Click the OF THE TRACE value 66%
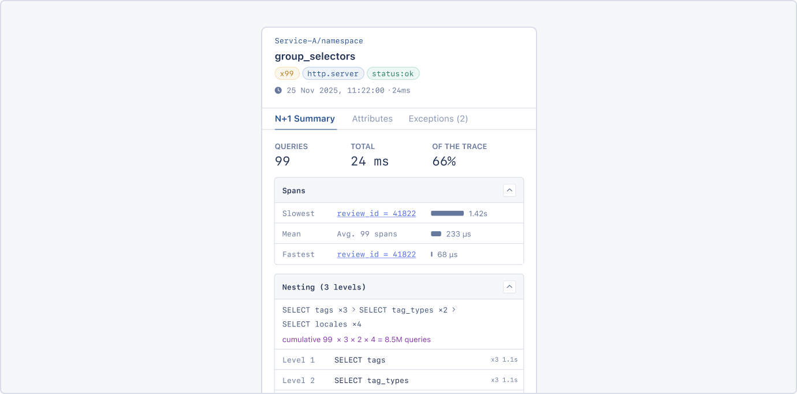This screenshot has width=797, height=394. point(444,161)
